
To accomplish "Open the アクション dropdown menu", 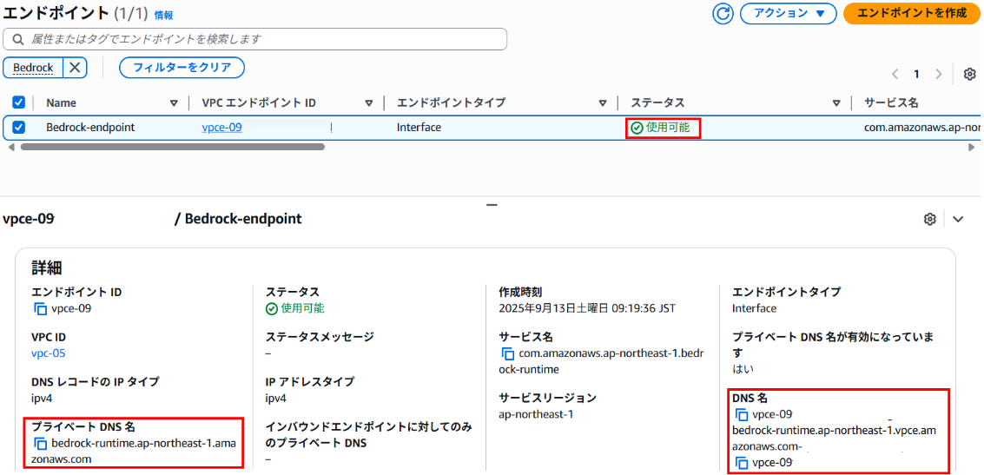I will click(x=789, y=14).
